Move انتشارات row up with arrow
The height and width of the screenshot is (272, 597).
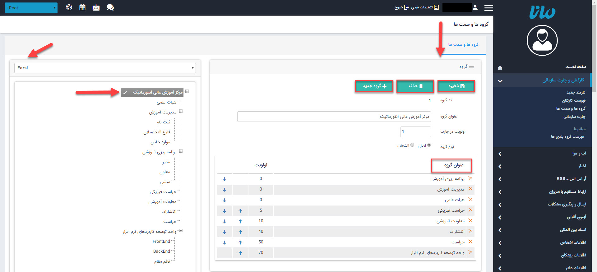coord(240,232)
